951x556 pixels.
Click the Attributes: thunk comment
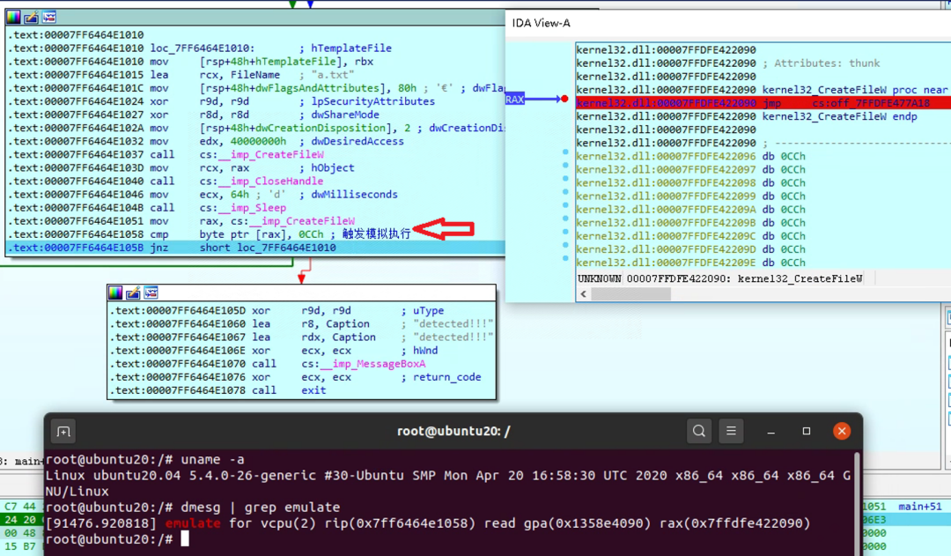(822, 63)
